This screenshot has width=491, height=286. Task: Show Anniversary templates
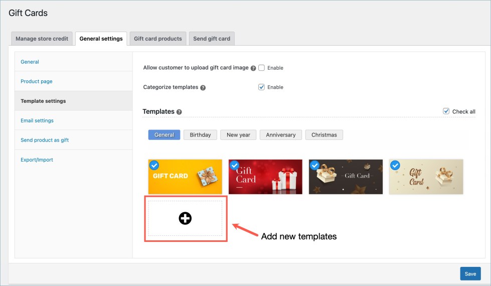280,134
